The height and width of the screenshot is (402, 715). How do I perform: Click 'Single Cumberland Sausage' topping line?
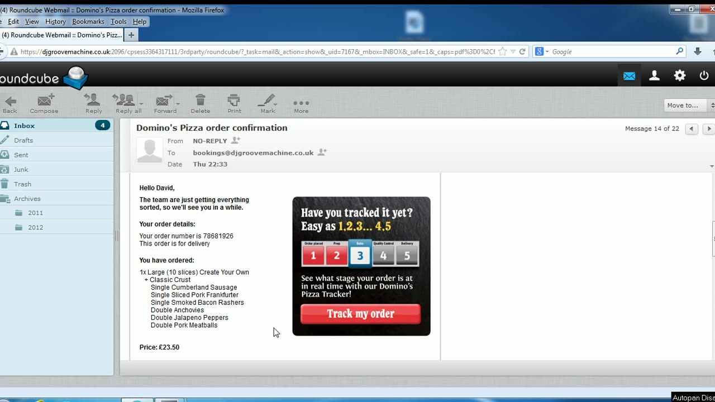pos(194,288)
